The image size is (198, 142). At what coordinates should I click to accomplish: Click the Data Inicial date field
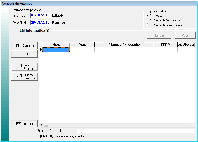coord(40,16)
